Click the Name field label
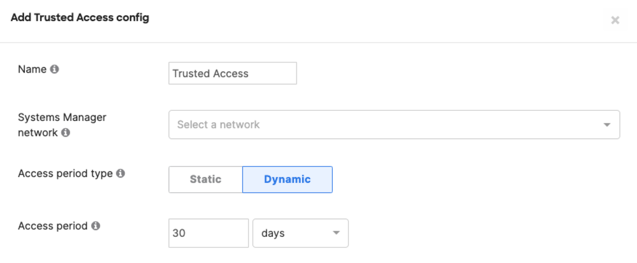The height and width of the screenshot is (263, 637). [x=32, y=69]
